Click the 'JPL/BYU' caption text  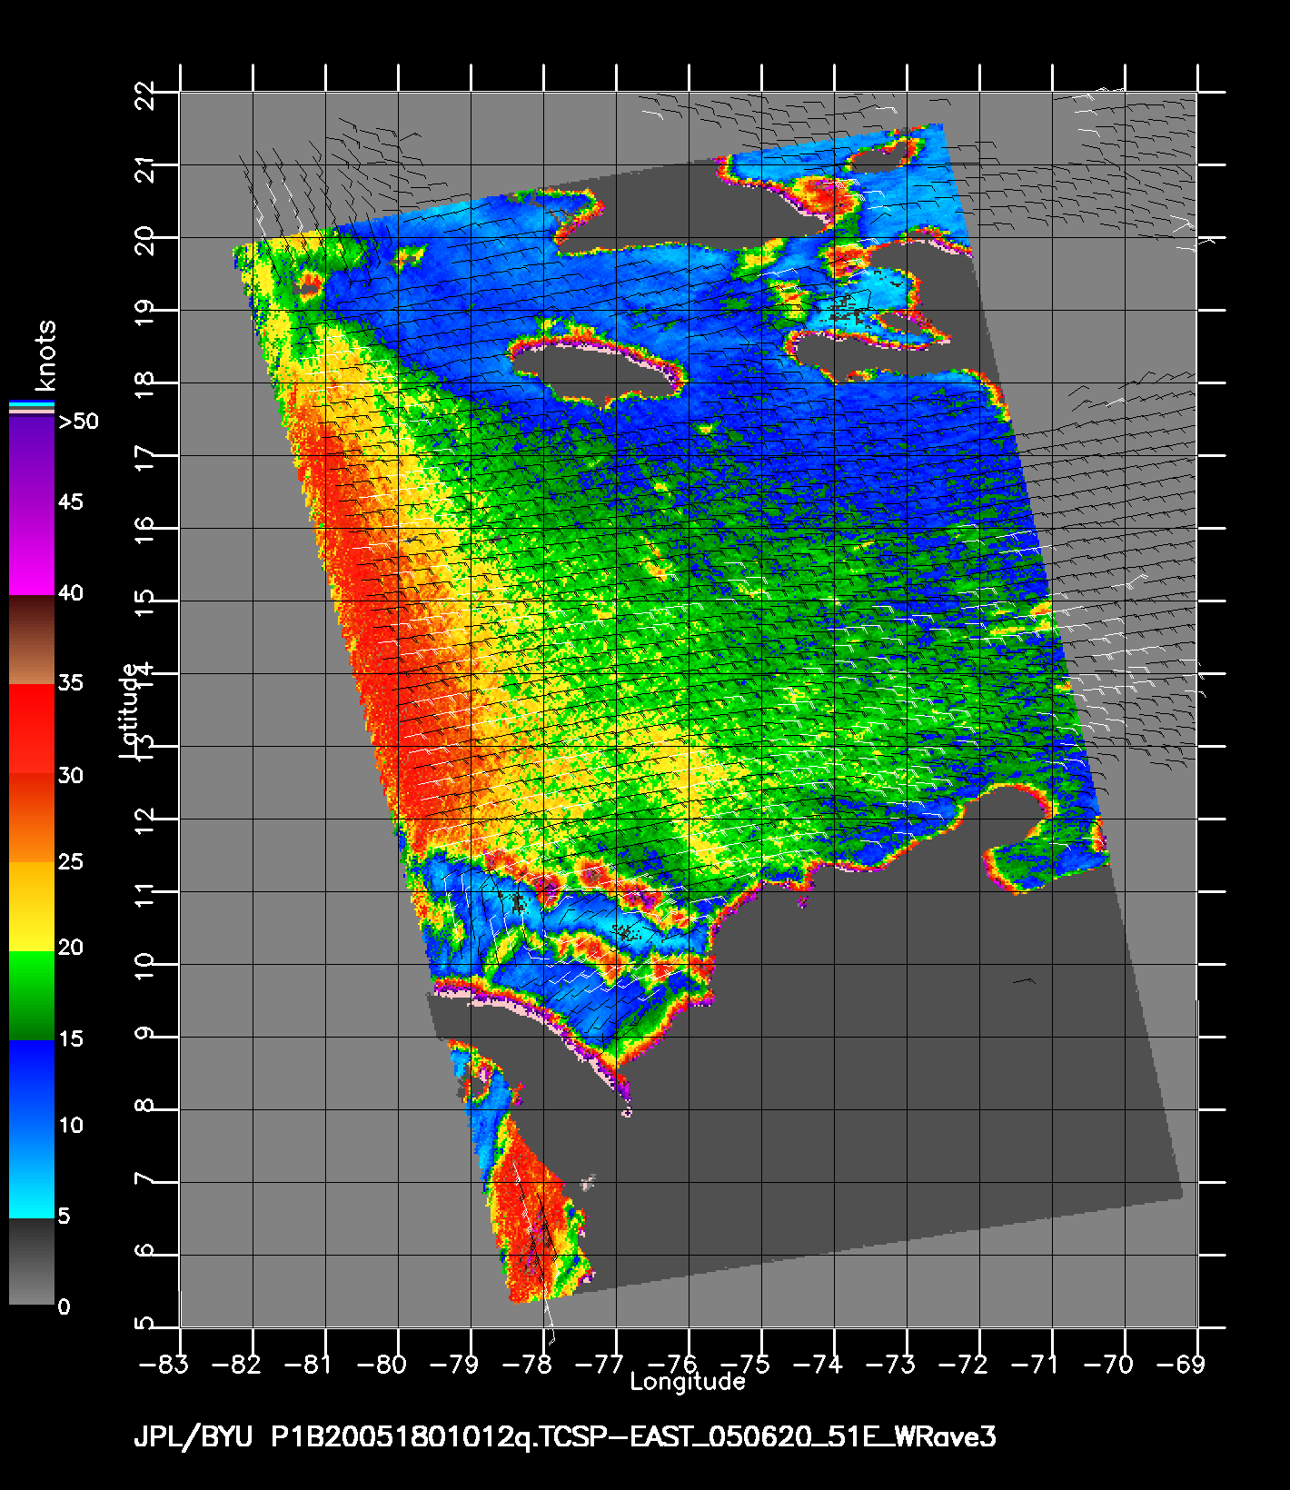(x=193, y=1437)
